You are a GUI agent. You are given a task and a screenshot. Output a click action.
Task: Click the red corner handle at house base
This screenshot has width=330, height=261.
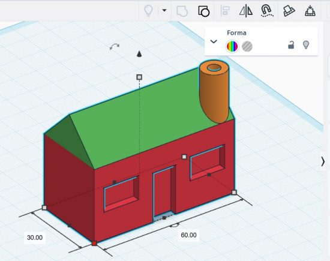pos(94,244)
